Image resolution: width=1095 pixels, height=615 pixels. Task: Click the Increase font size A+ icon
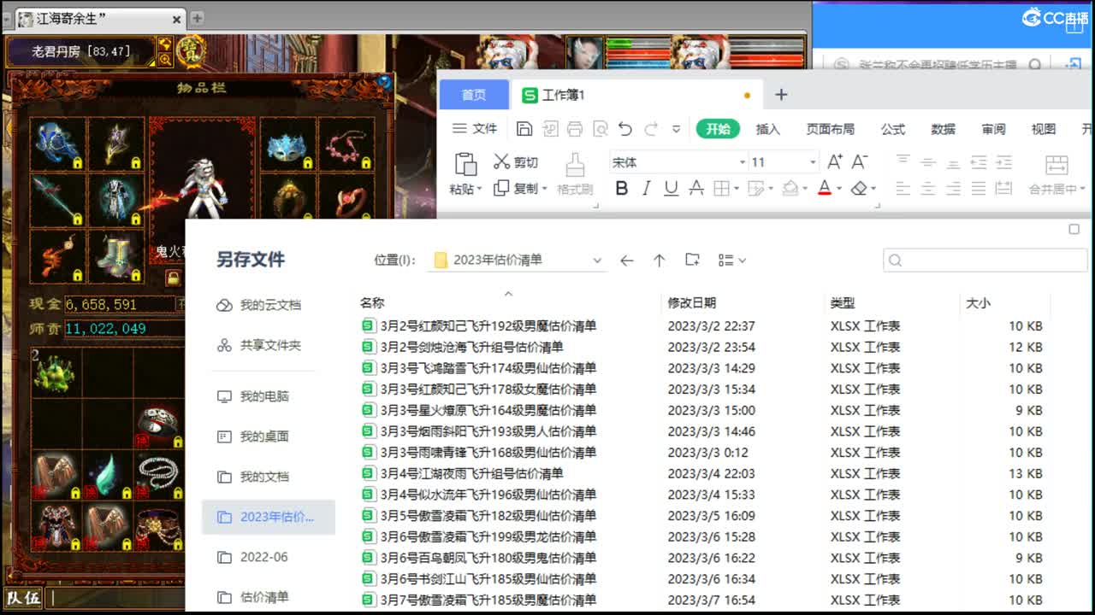[835, 161]
